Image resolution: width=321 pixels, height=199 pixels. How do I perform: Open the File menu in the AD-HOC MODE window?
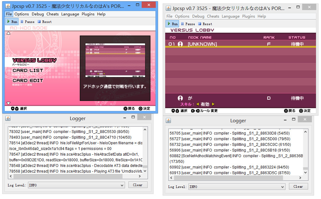[x=9, y=14]
